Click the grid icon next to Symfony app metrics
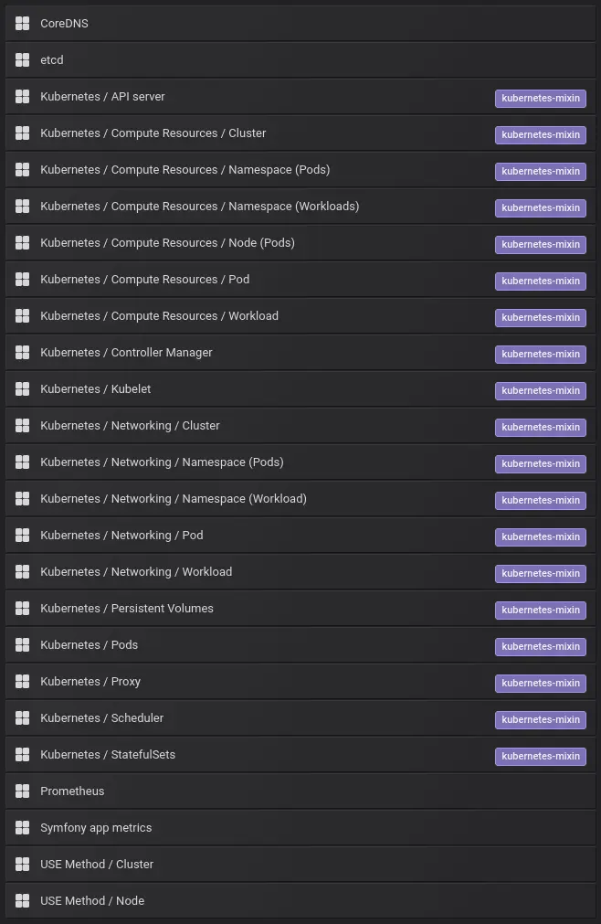601x924 pixels. pyautogui.click(x=22, y=827)
